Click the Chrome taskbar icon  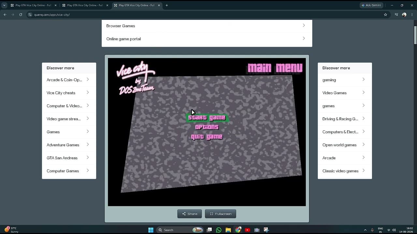pos(238,230)
